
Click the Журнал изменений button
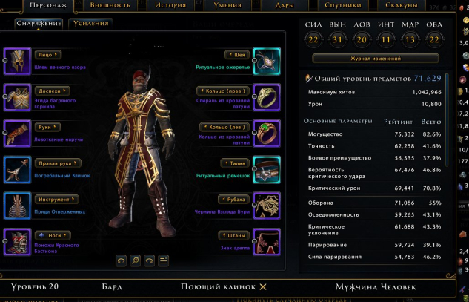pyautogui.click(x=376, y=59)
